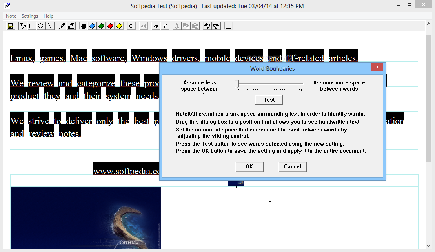The width and height of the screenshot is (435, 252).
Task: Click the grayed-out inward-arrows toolbar icon
Action: click(x=144, y=26)
